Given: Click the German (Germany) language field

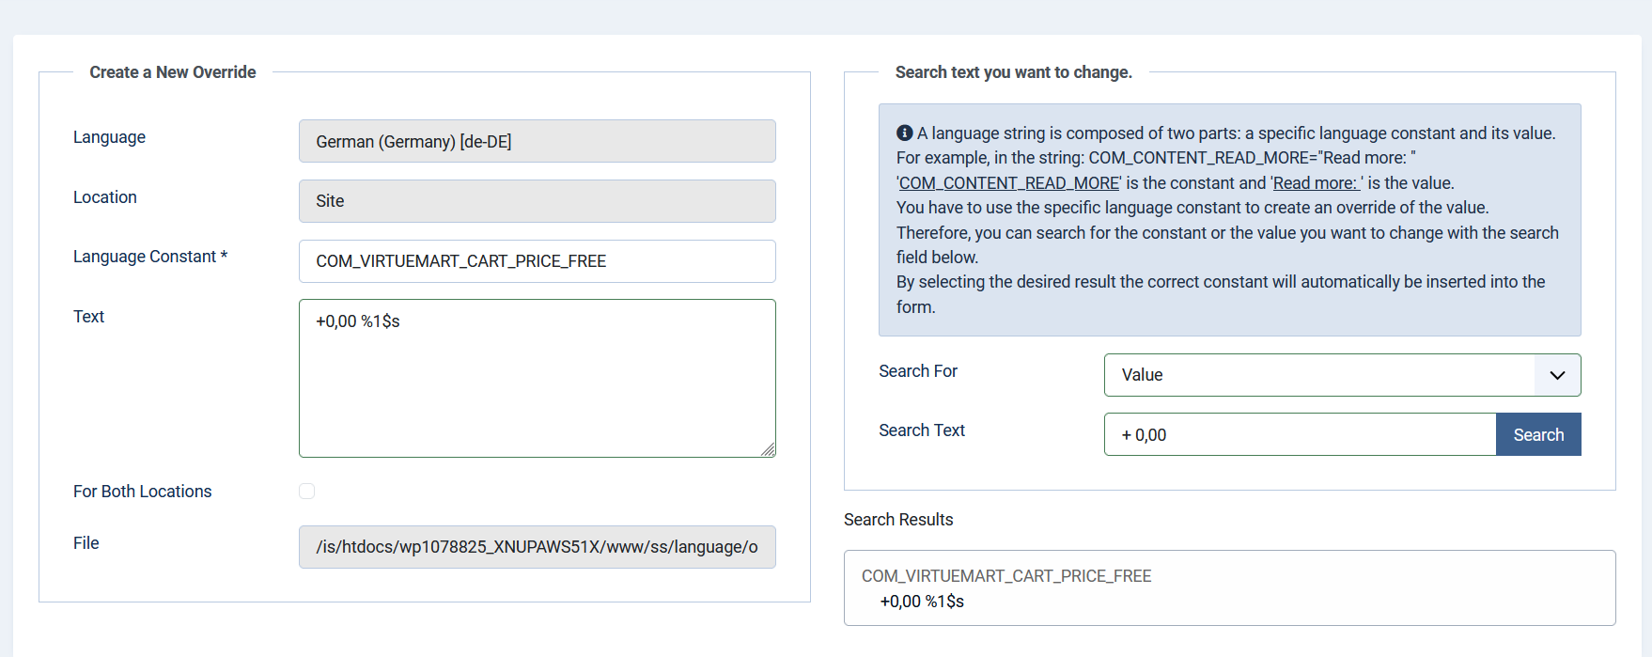Looking at the screenshot, I should tap(537, 142).
